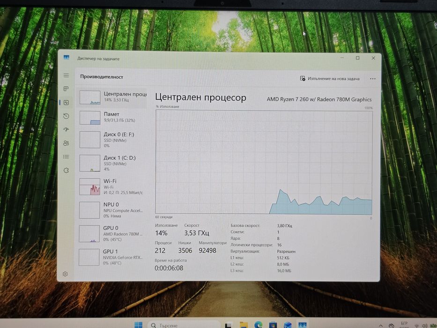Click L1 cache value '512 КБ'
Screen dimensions: 437x328
[x=283, y=258]
